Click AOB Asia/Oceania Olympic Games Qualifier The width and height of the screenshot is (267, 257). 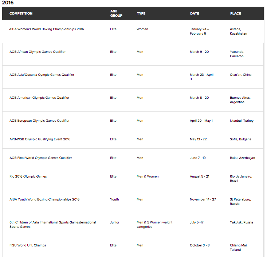coord(42,75)
